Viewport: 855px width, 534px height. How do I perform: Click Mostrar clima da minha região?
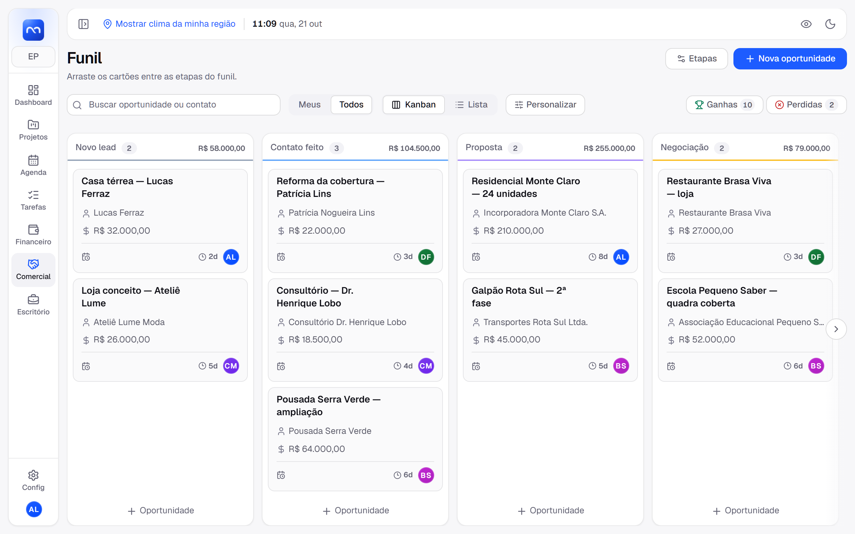pos(169,24)
